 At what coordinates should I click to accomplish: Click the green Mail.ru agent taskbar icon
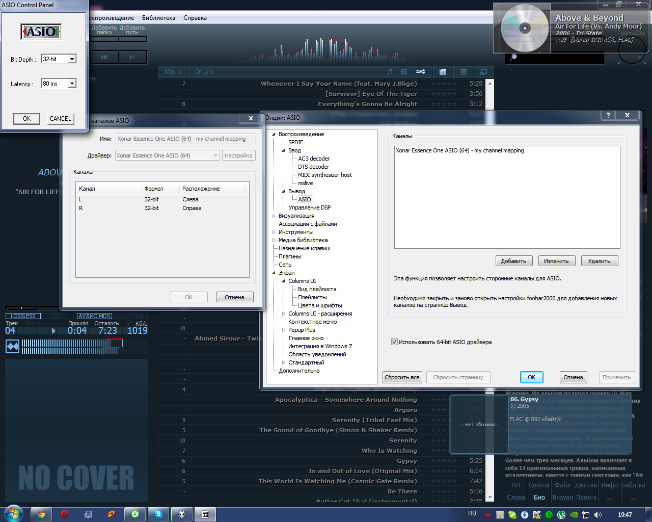pyautogui.click(x=135, y=514)
